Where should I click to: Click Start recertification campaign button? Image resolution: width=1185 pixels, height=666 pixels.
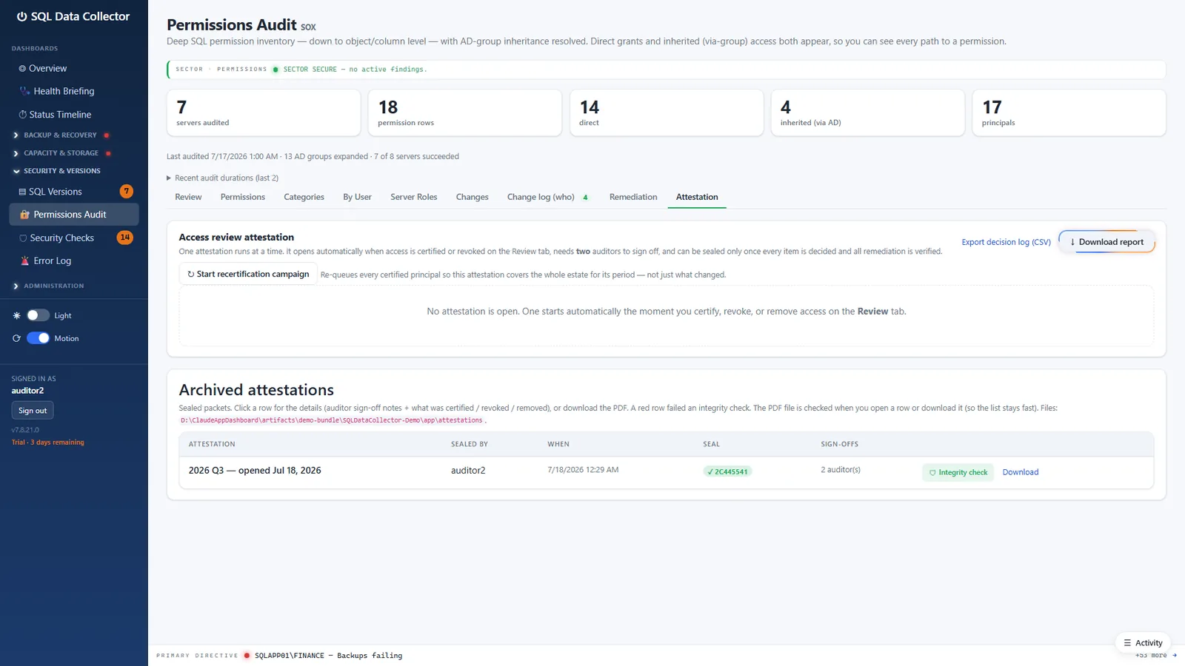[248, 274]
